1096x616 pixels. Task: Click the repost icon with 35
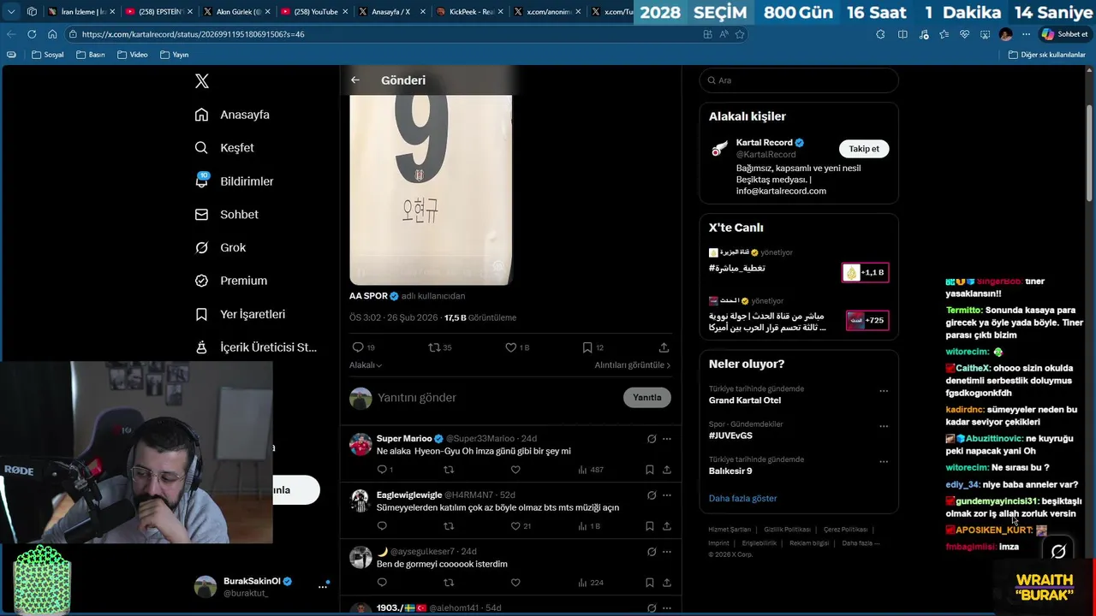coord(434,347)
